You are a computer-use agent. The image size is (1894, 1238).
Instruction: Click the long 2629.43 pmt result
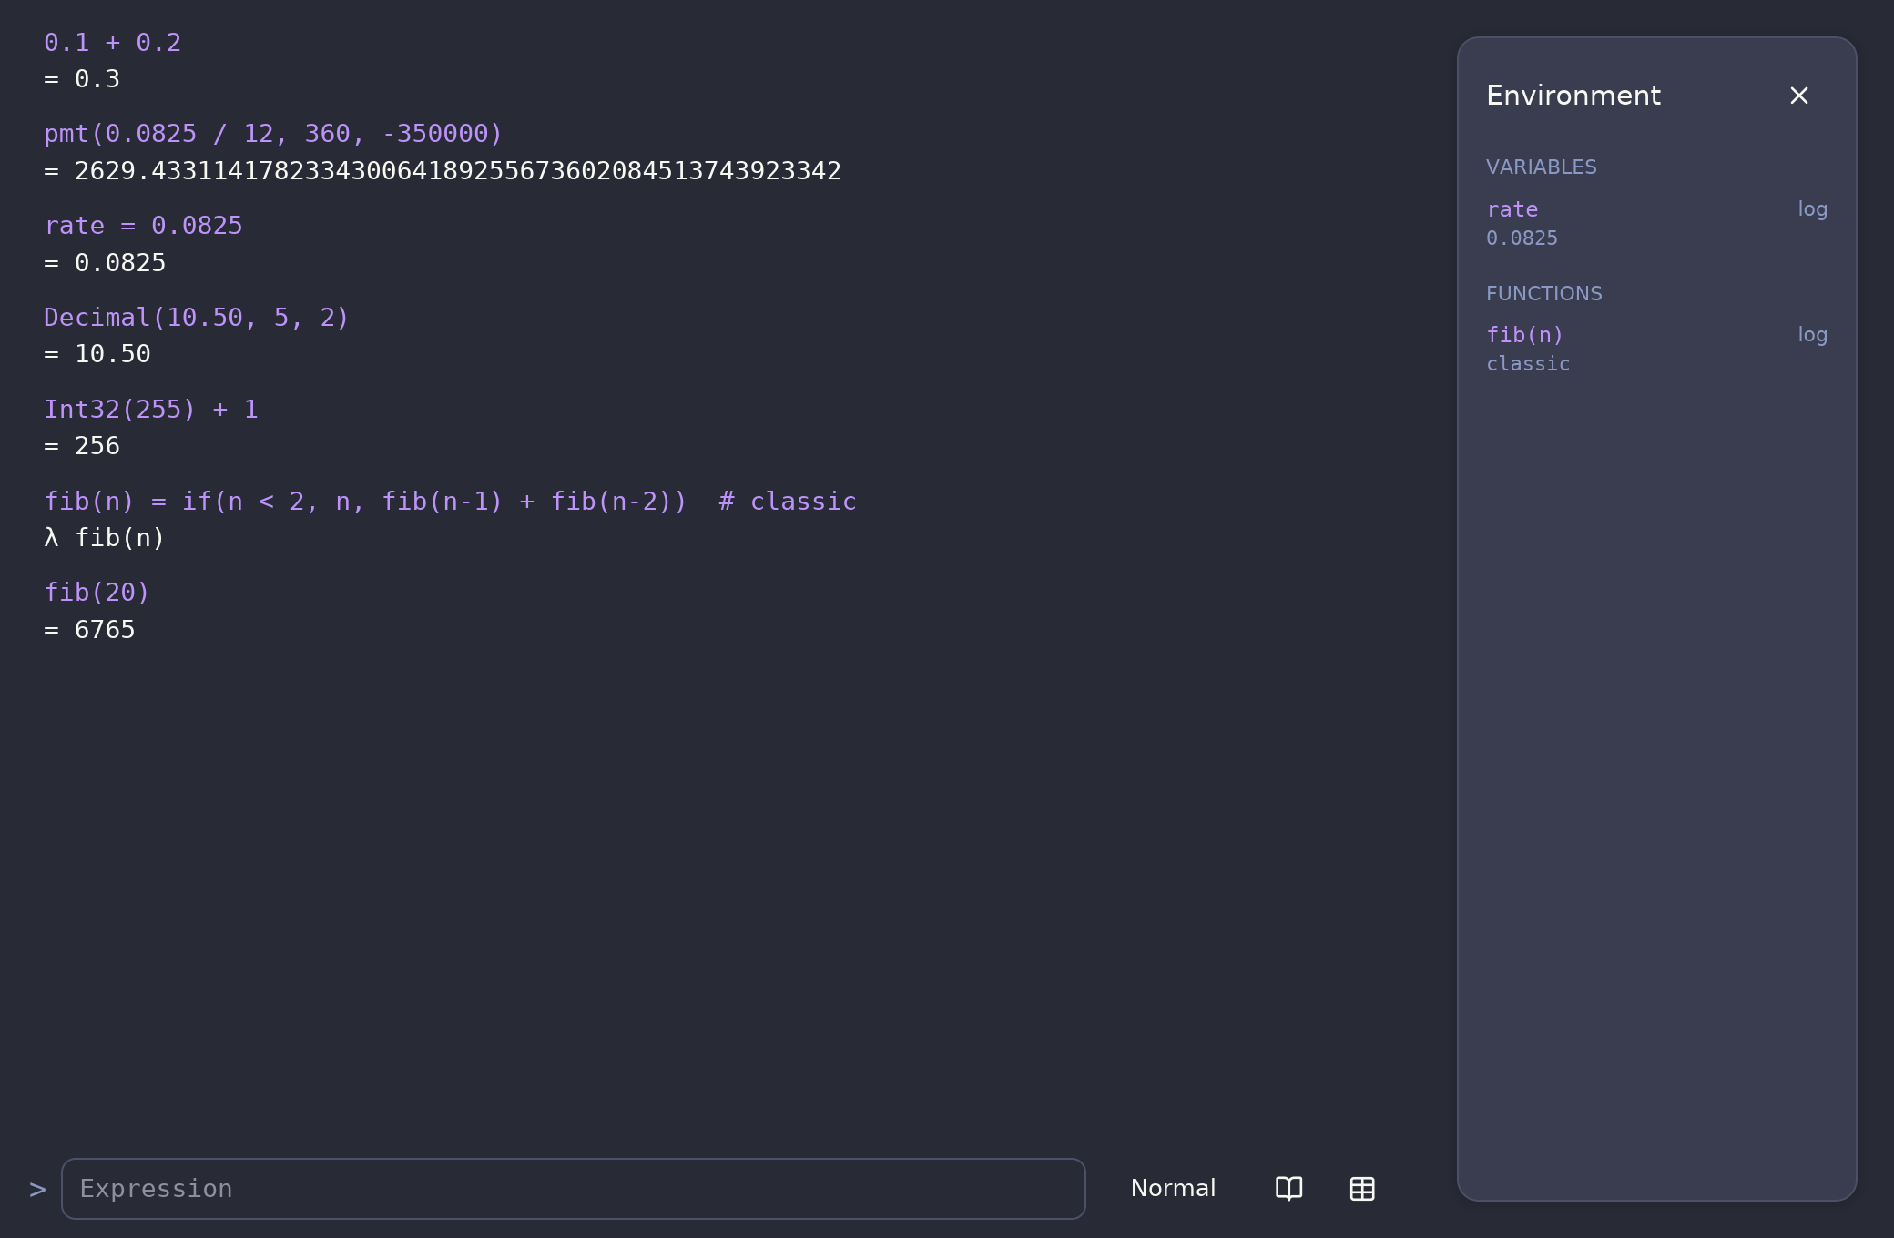pos(443,171)
